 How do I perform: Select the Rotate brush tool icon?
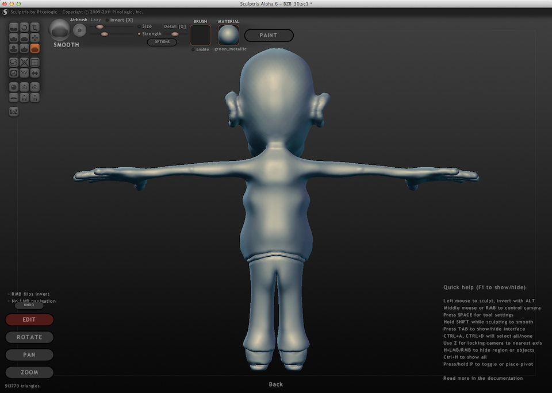point(24,27)
